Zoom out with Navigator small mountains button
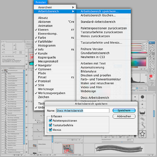The height and width of the screenshot is (157, 157). pyautogui.click(x=67, y=155)
